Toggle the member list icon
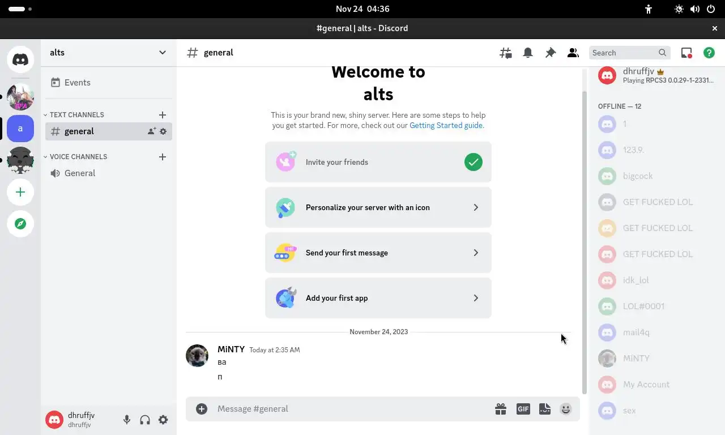This screenshot has height=435, width=725. pos(573,53)
